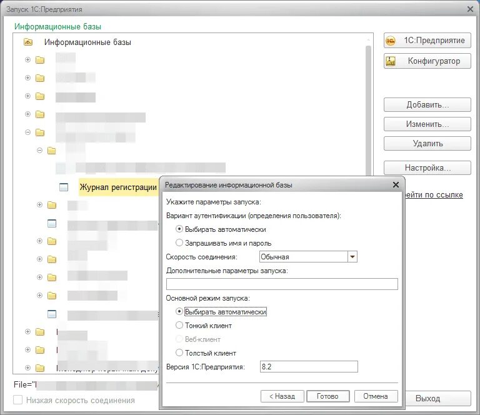The width and height of the screenshot is (480, 415).
Task: Open Настройка... settings button
Action: pos(427,167)
